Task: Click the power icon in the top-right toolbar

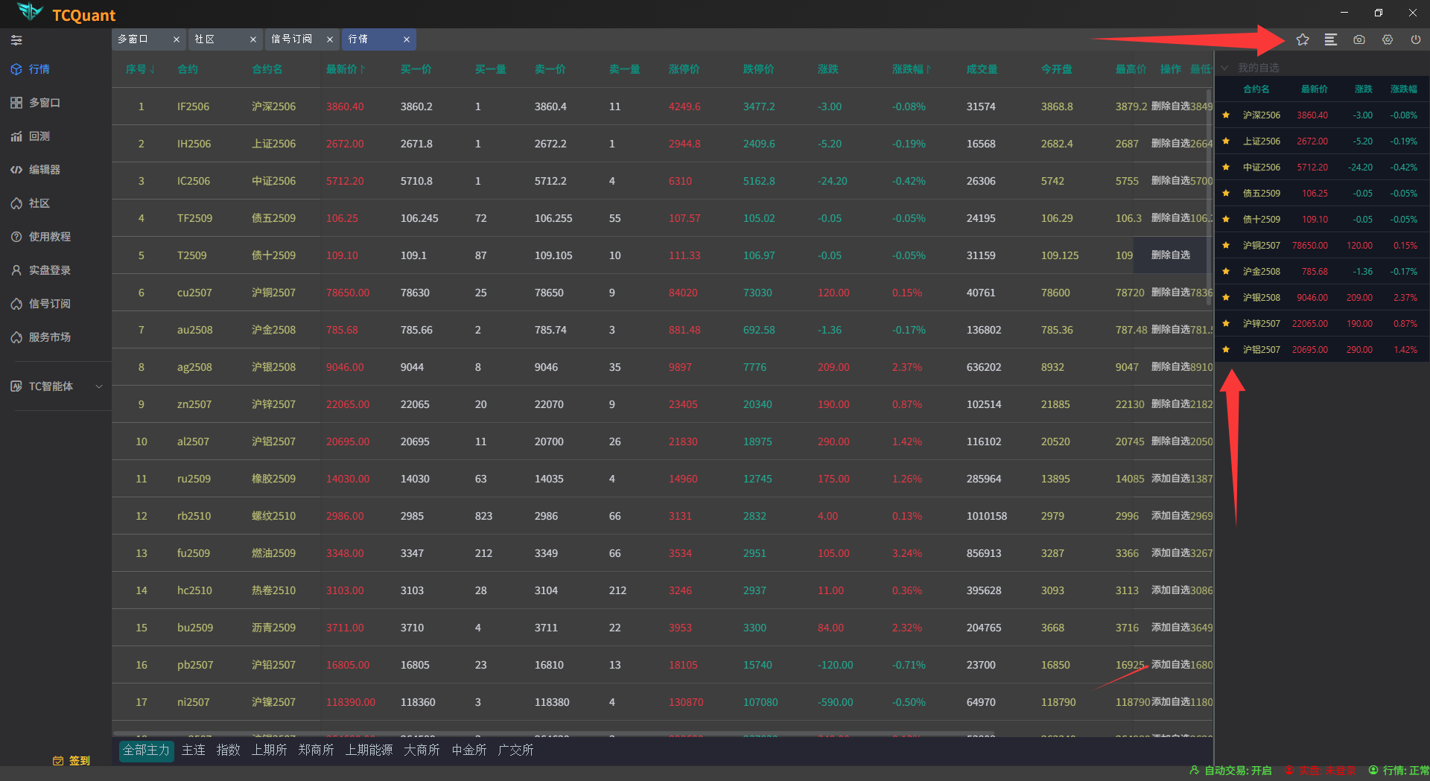Action: pyautogui.click(x=1415, y=39)
